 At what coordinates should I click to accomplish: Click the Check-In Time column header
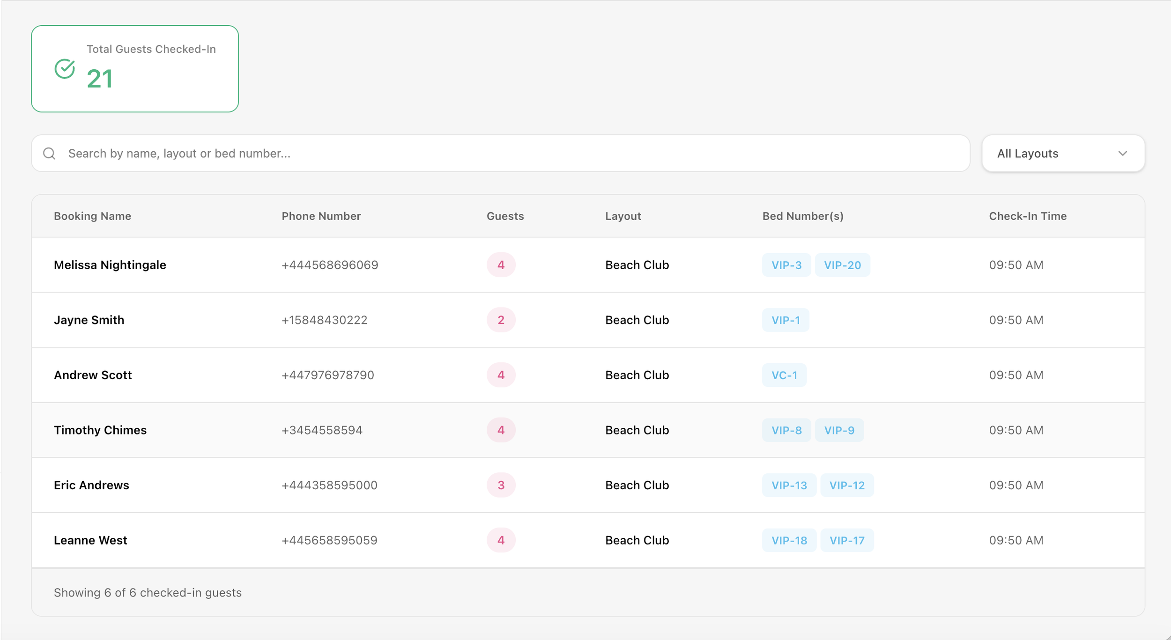point(1027,216)
